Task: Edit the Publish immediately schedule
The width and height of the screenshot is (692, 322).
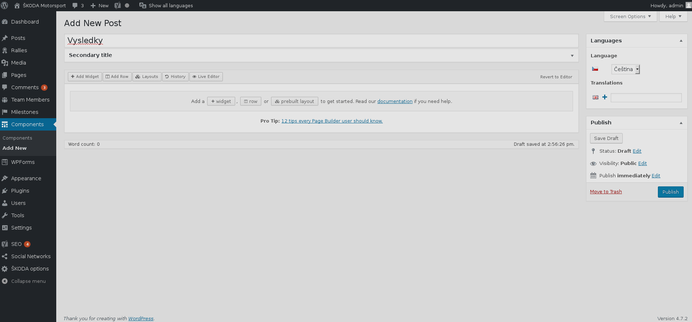Action: tap(656, 176)
